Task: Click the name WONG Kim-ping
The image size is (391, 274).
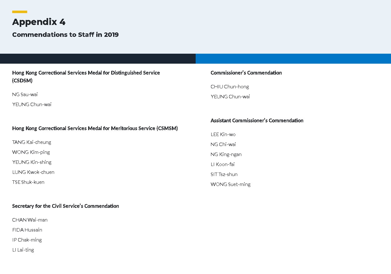Action: [x=31, y=152]
